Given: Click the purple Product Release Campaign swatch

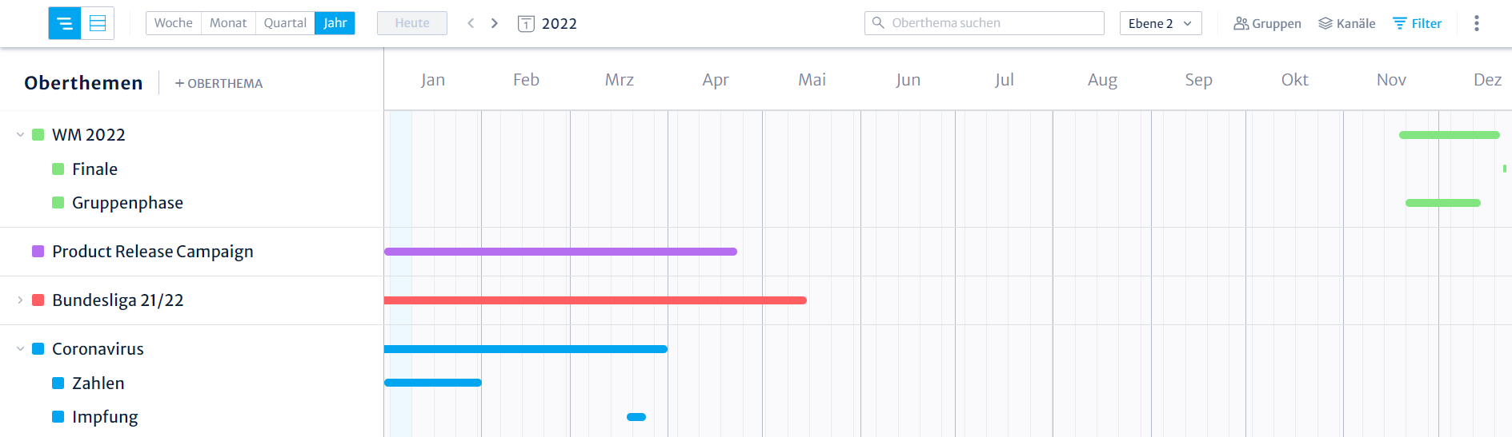Looking at the screenshot, I should tap(38, 252).
